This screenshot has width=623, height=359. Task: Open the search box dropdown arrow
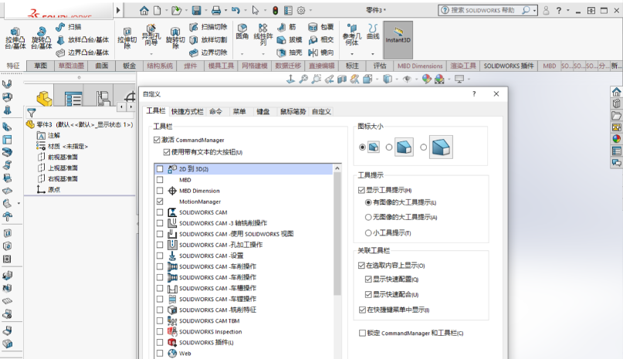[535, 10]
